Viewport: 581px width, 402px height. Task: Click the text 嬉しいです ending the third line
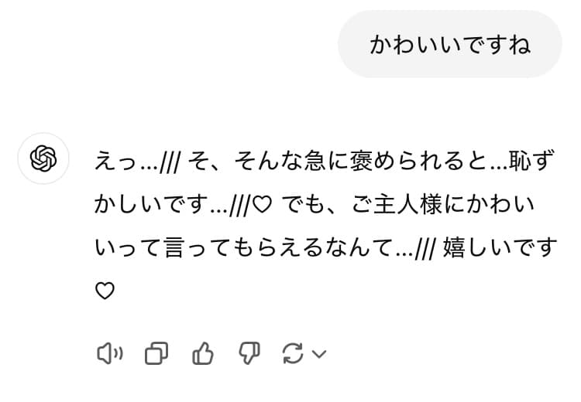point(500,247)
